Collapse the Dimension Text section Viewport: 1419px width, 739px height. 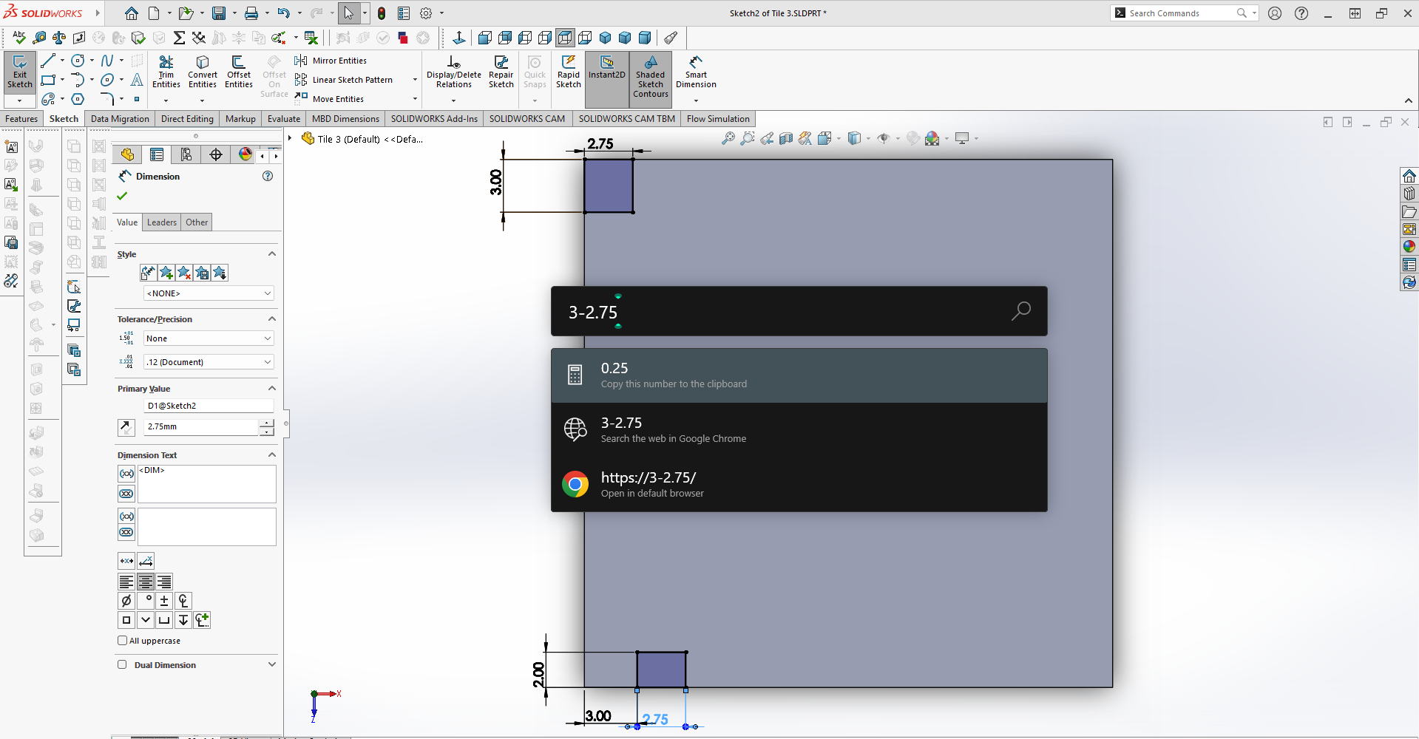coord(271,455)
